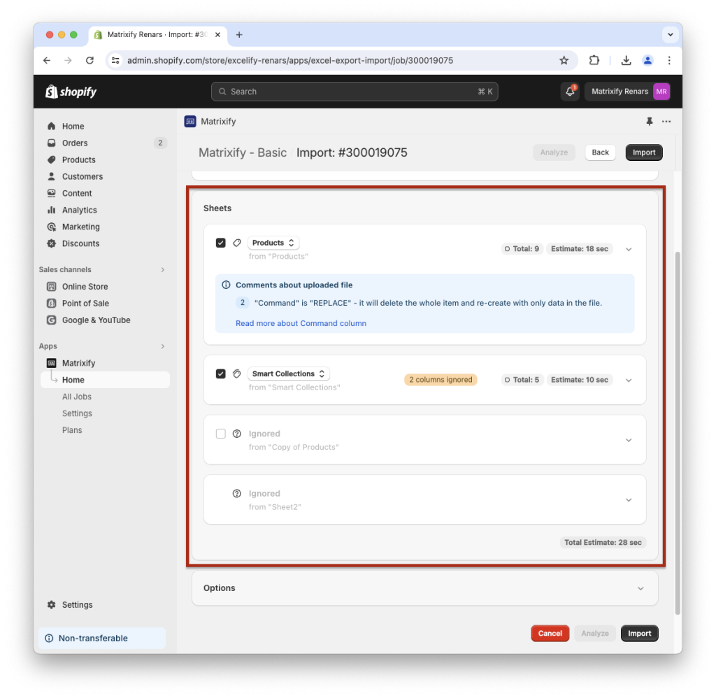Click the Marketing icon in the sidebar
The height and width of the screenshot is (698, 716).
pyautogui.click(x=52, y=227)
